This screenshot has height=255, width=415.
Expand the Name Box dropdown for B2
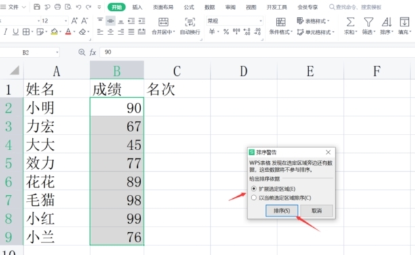click(x=57, y=52)
